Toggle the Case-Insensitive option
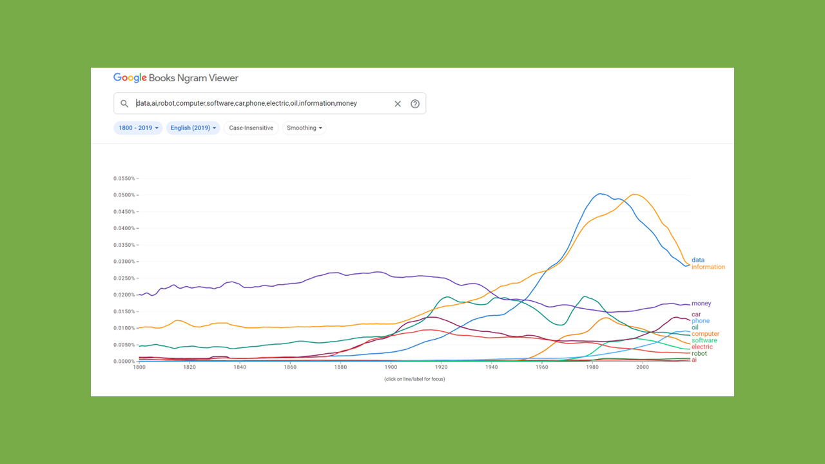The width and height of the screenshot is (825, 464). click(251, 128)
